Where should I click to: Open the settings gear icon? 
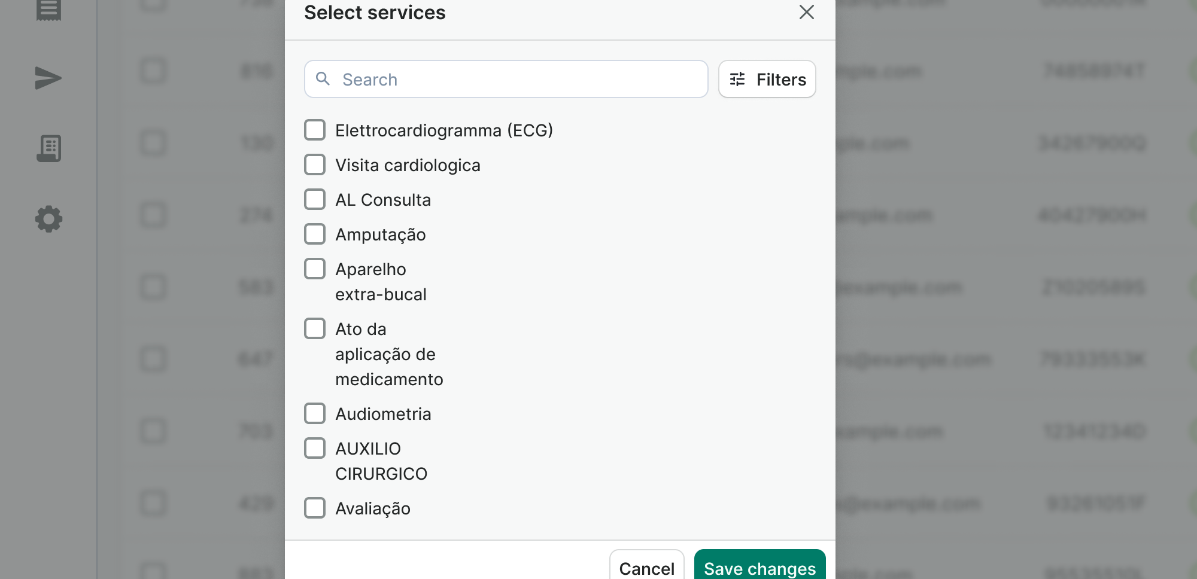(x=48, y=219)
